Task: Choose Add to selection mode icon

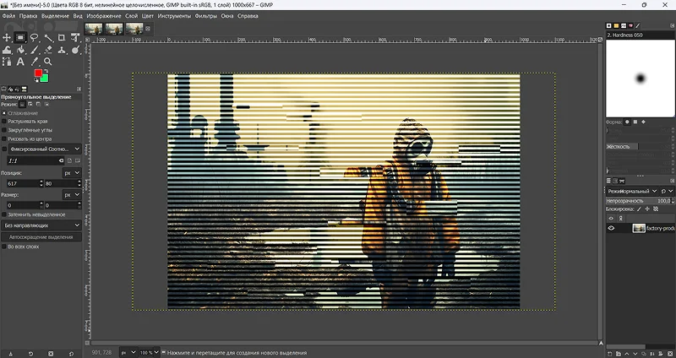Action: click(x=30, y=104)
